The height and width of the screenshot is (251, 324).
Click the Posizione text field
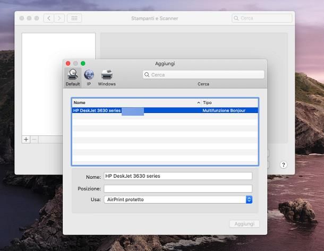178,188
